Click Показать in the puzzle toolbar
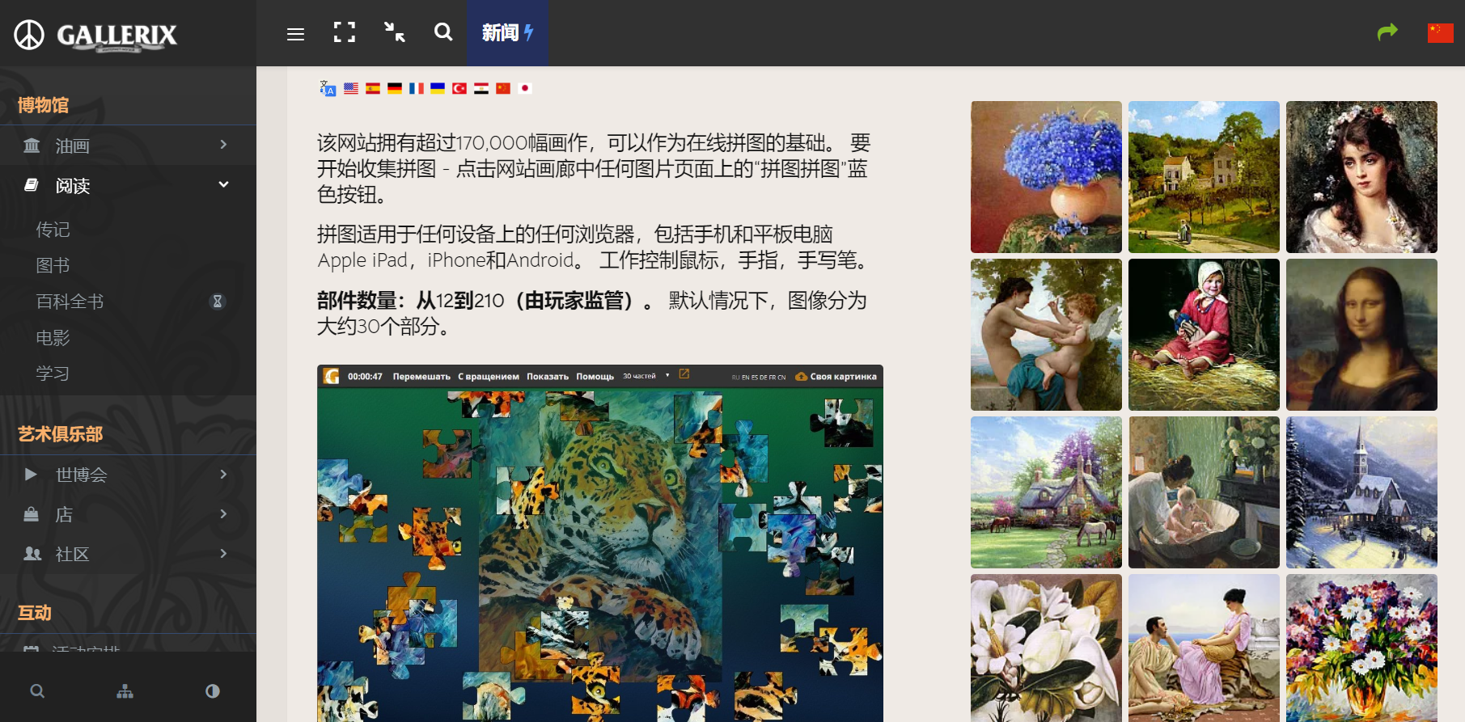 click(548, 377)
